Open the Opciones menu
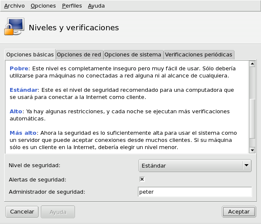Screen dimensions: 261x224 43,6
